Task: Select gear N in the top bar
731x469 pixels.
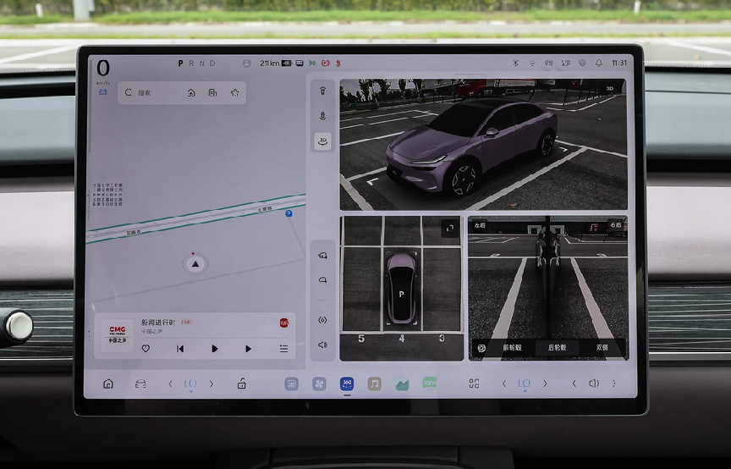Action: (x=202, y=63)
